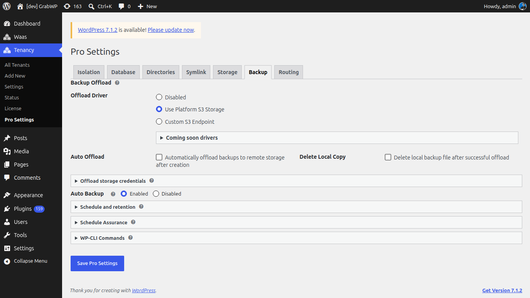Switch to the Database tab
The width and height of the screenshot is (530, 298).
click(x=123, y=72)
